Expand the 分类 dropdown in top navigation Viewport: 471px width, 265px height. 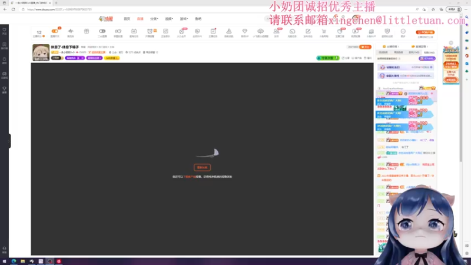click(x=154, y=19)
